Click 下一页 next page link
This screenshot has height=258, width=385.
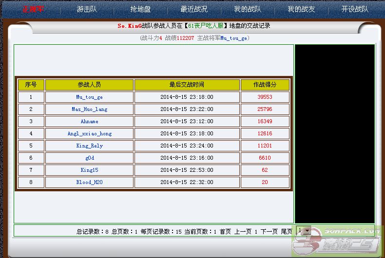point(269,232)
